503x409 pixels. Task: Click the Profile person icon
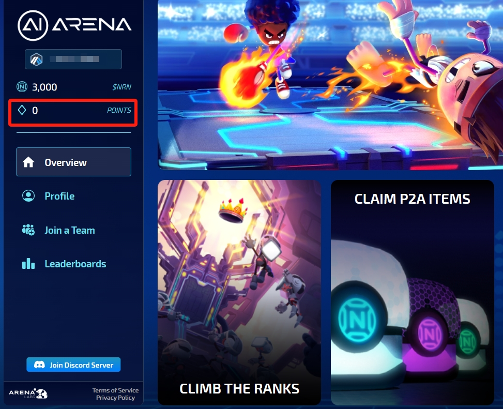pos(28,196)
